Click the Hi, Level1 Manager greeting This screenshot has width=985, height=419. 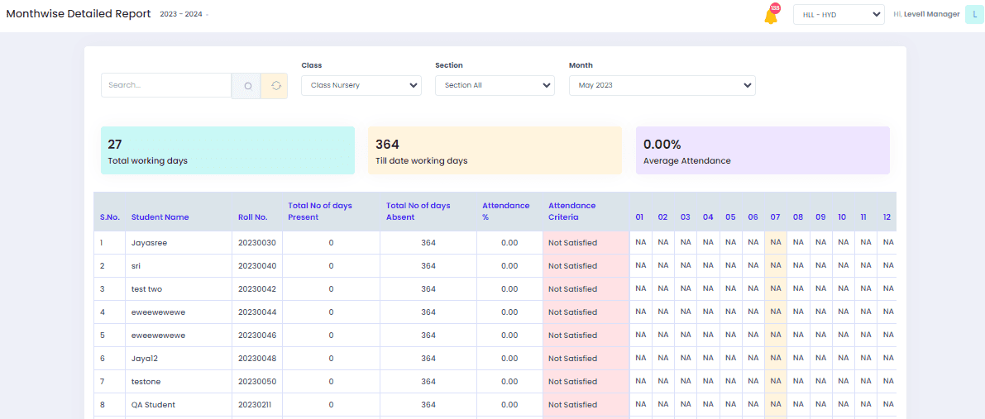(926, 14)
